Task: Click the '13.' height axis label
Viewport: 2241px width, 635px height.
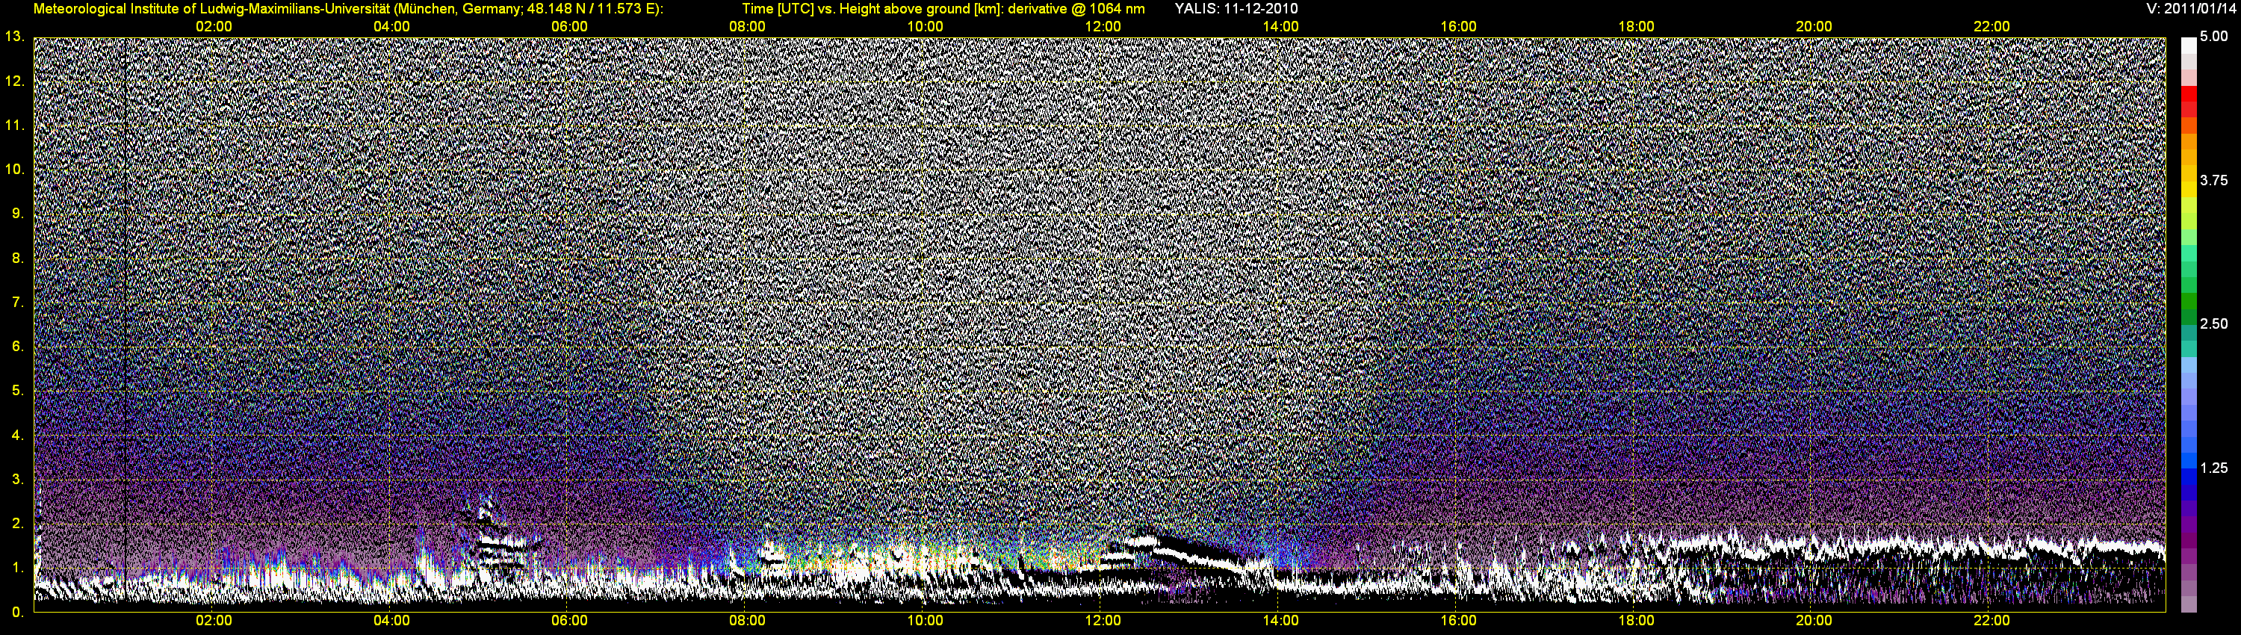Action: pyautogui.click(x=15, y=37)
